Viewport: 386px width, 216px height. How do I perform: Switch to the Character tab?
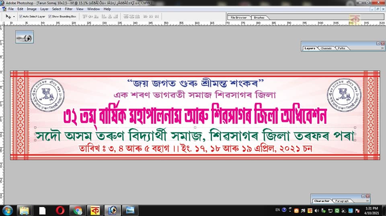(x=322, y=201)
